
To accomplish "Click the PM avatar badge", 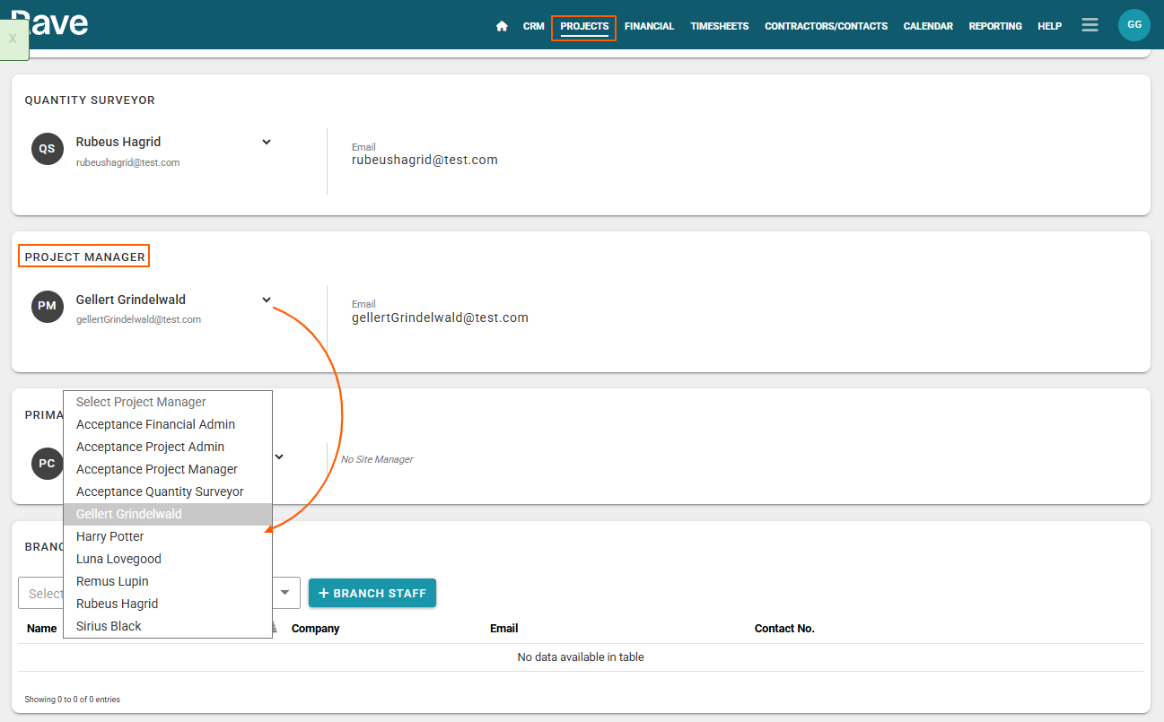I will click(48, 306).
